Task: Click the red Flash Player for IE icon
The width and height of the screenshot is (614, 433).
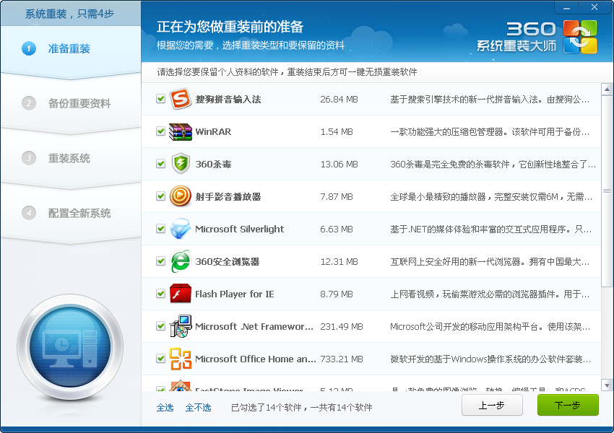Action: [x=180, y=294]
